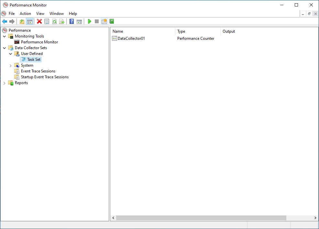This screenshot has width=319, height=229.
Task: Select the Delete icon on the toolbar
Action: coord(39,21)
